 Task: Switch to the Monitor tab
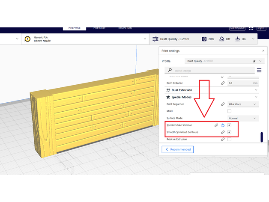click(125, 28)
